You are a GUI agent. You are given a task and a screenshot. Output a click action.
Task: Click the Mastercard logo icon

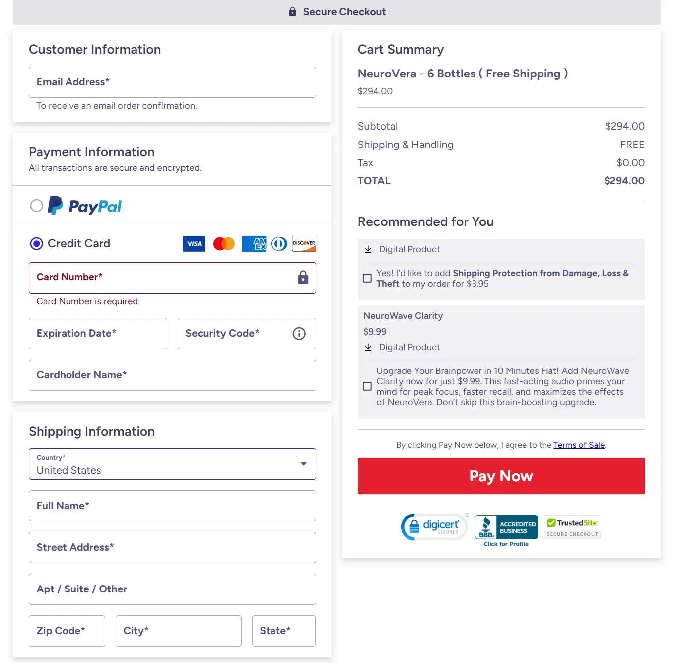click(x=224, y=244)
